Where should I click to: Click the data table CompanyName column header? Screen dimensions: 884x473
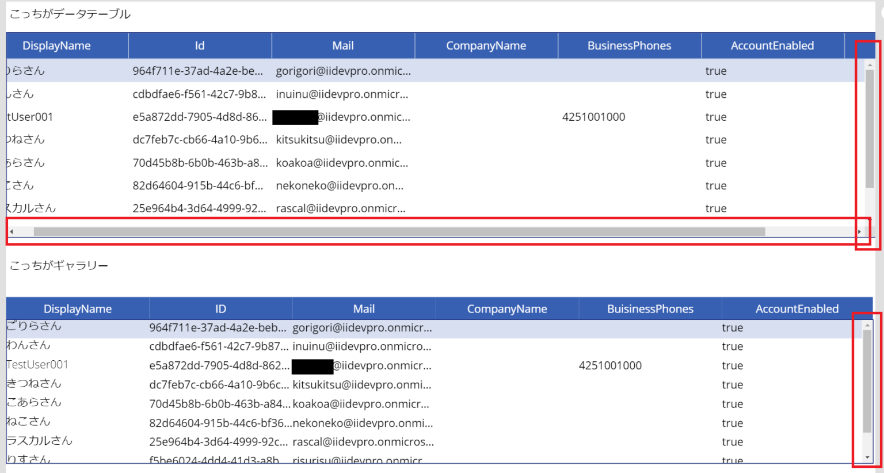tap(486, 45)
